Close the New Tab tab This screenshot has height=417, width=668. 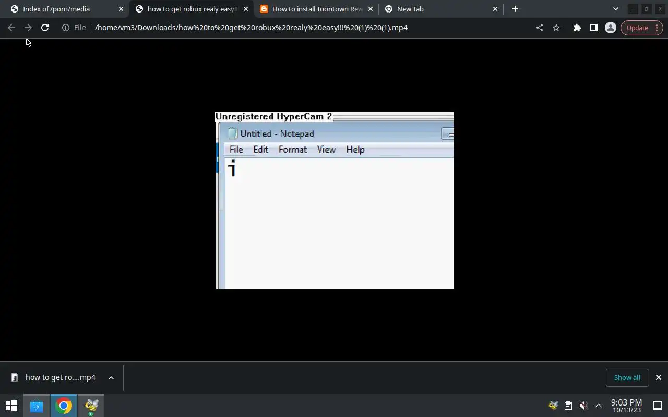(x=495, y=9)
